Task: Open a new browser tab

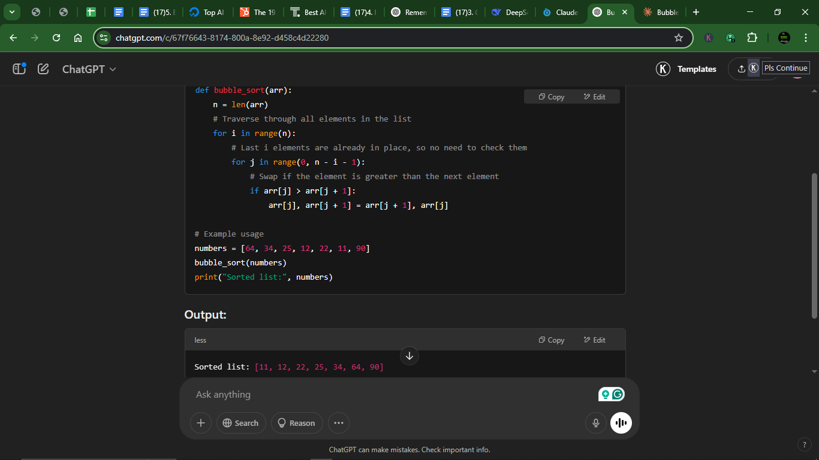Action: point(695,12)
